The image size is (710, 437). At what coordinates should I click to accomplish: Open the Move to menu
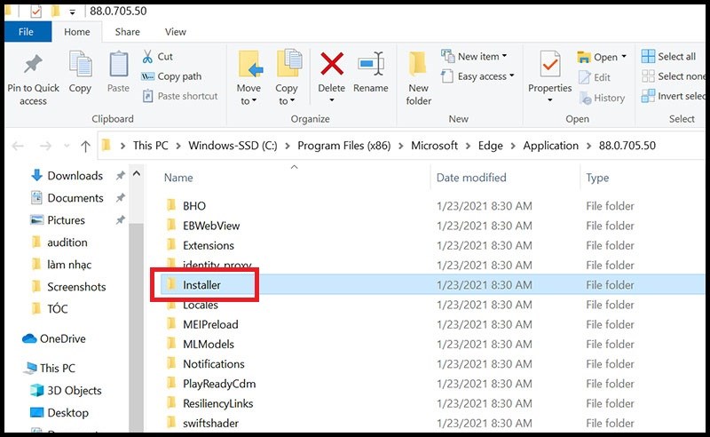(248, 77)
